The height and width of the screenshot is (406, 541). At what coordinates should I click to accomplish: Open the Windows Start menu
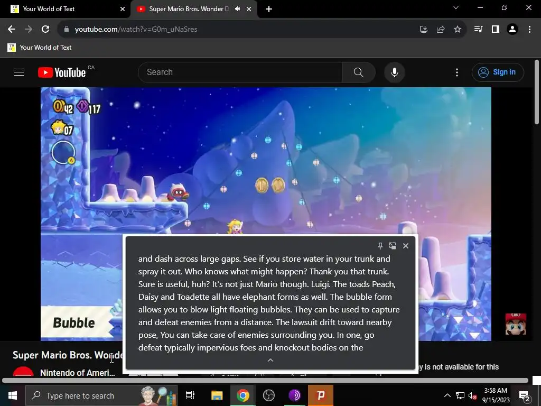[x=13, y=395]
